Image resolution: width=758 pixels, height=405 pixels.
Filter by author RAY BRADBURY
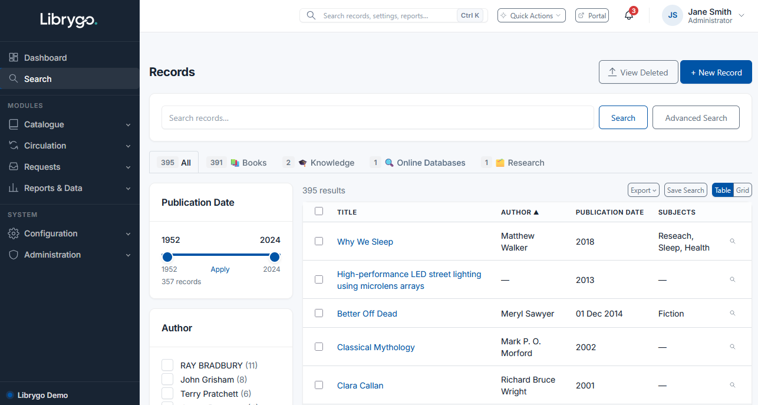pos(167,365)
